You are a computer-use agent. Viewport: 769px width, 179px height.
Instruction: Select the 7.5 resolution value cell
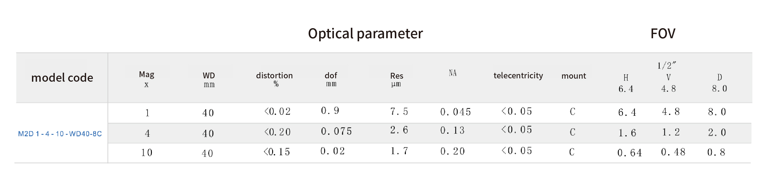point(399,112)
